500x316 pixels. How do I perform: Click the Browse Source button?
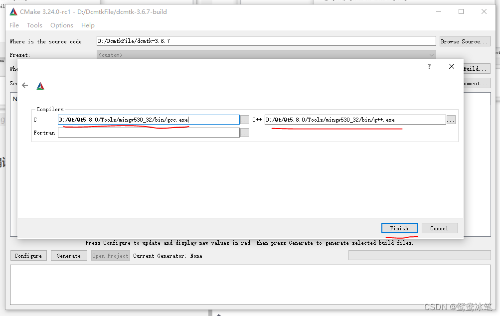(465, 41)
